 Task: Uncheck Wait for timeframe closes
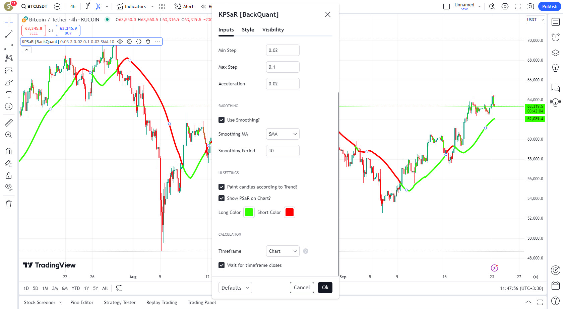[x=222, y=265]
